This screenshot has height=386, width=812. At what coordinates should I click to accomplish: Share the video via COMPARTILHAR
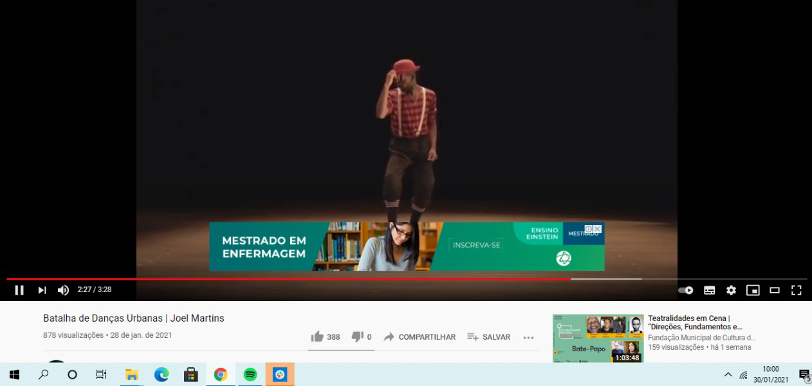coord(420,336)
